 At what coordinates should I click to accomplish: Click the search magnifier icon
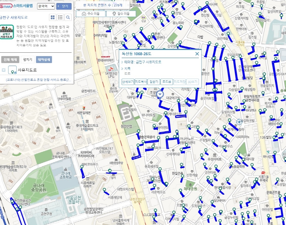68,17
